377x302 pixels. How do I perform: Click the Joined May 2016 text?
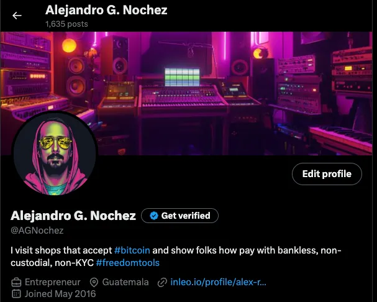(60, 294)
